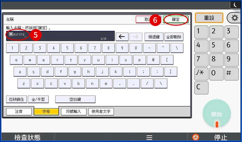Tap the C clear key on the keypad
This screenshot has height=142, width=242.
pos(201,88)
